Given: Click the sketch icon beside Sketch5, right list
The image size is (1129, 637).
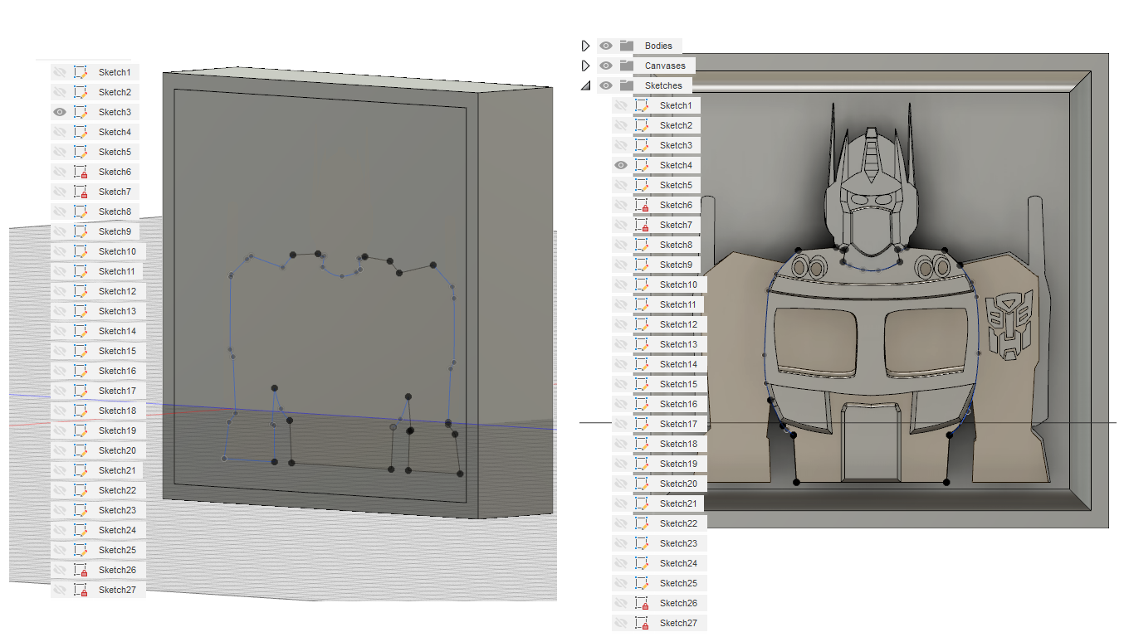Looking at the screenshot, I should [642, 185].
